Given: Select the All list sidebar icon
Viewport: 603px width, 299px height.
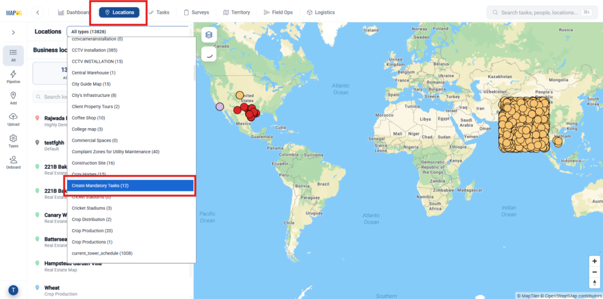Looking at the screenshot, I should point(14,56).
